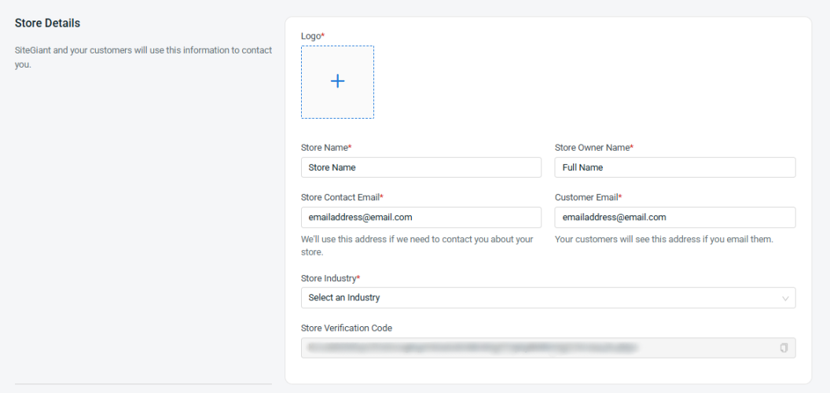Click the SiteGiant contact information description text

[143, 50]
